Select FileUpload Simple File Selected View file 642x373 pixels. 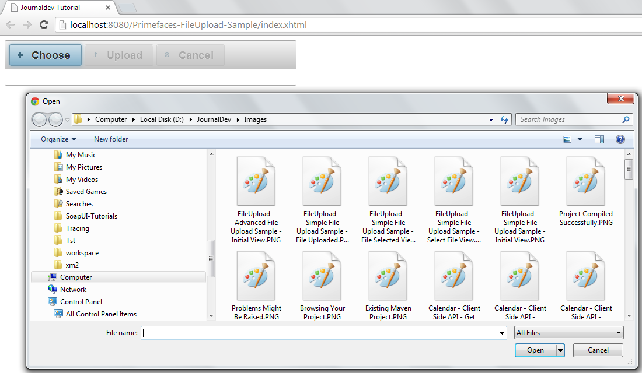coord(388,200)
